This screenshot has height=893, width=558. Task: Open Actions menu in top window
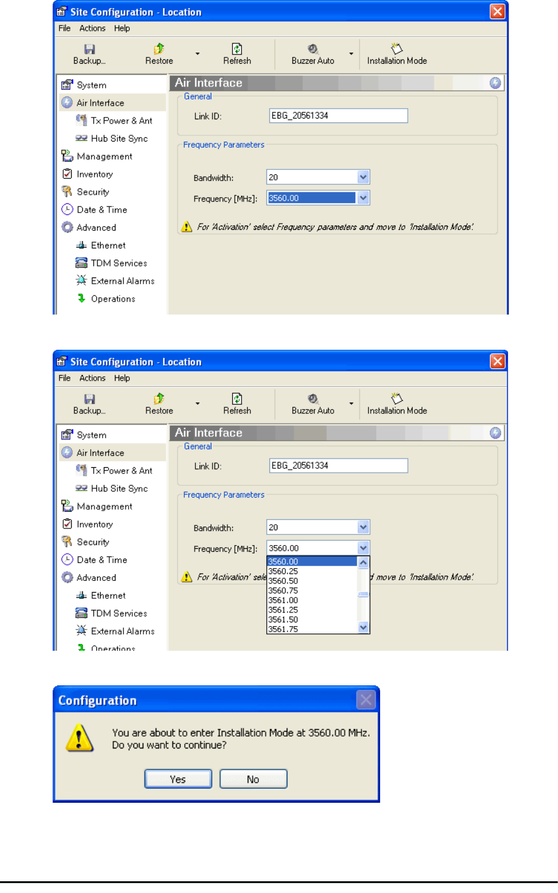(92, 28)
